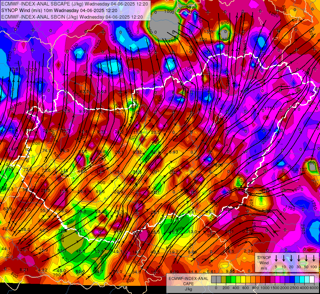Image resolution: width=320 pixels, height=294 pixels.
Task: Click the station value 104 on the map
Action: [28, 150]
